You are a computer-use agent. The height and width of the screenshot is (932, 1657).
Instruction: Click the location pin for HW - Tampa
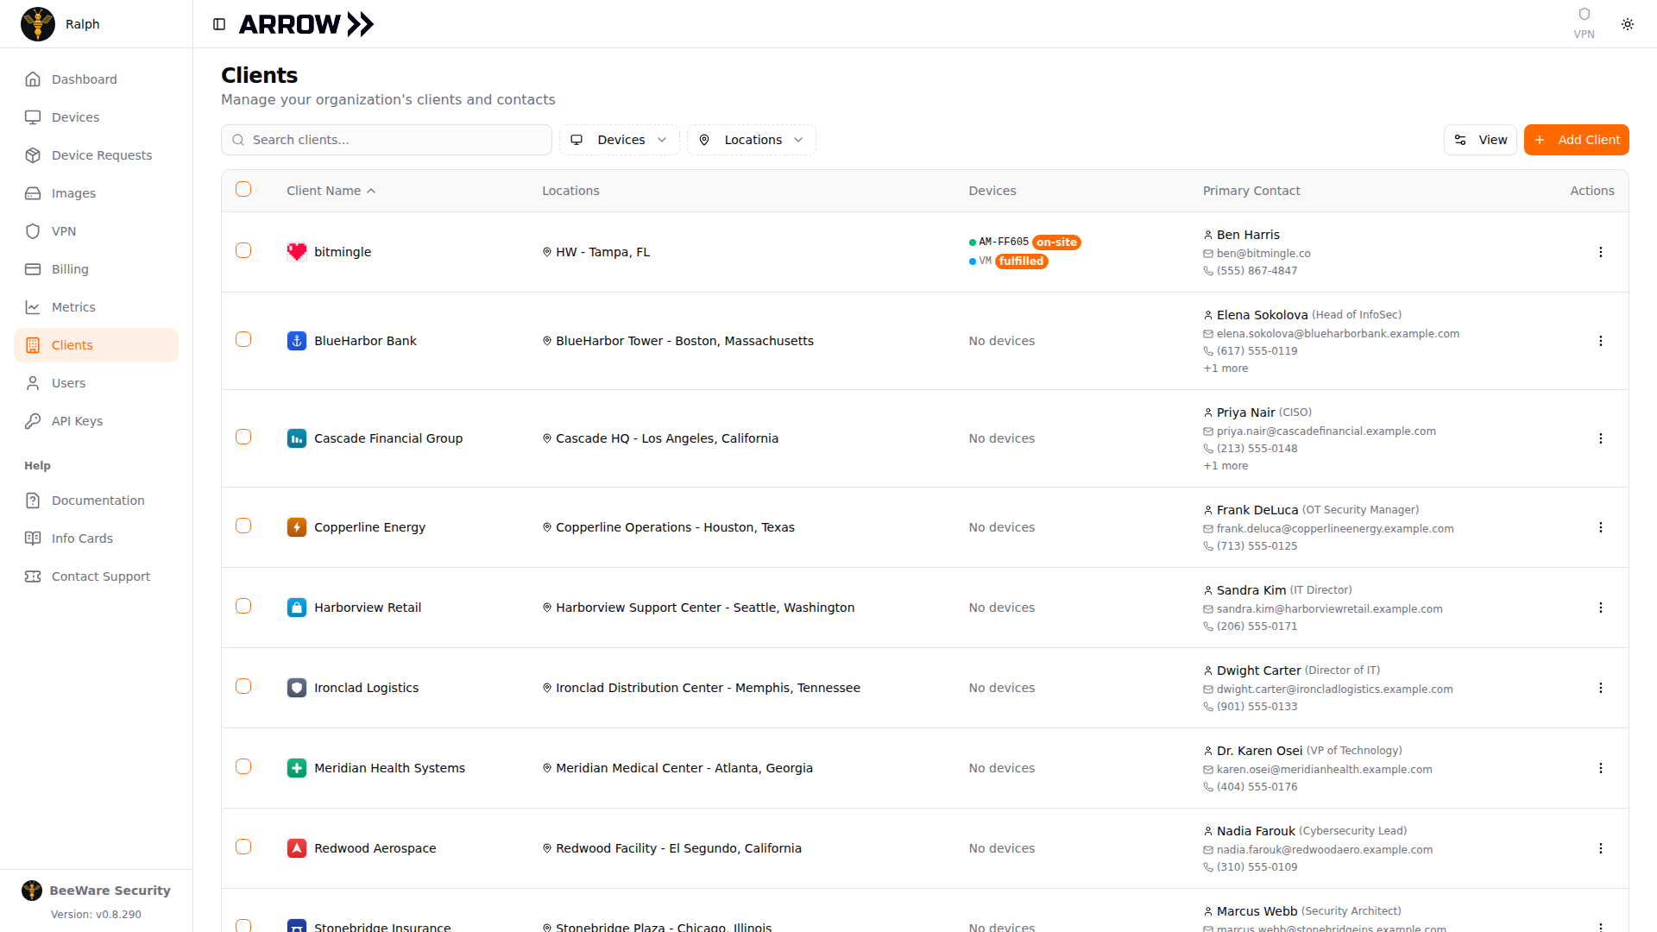coord(547,252)
